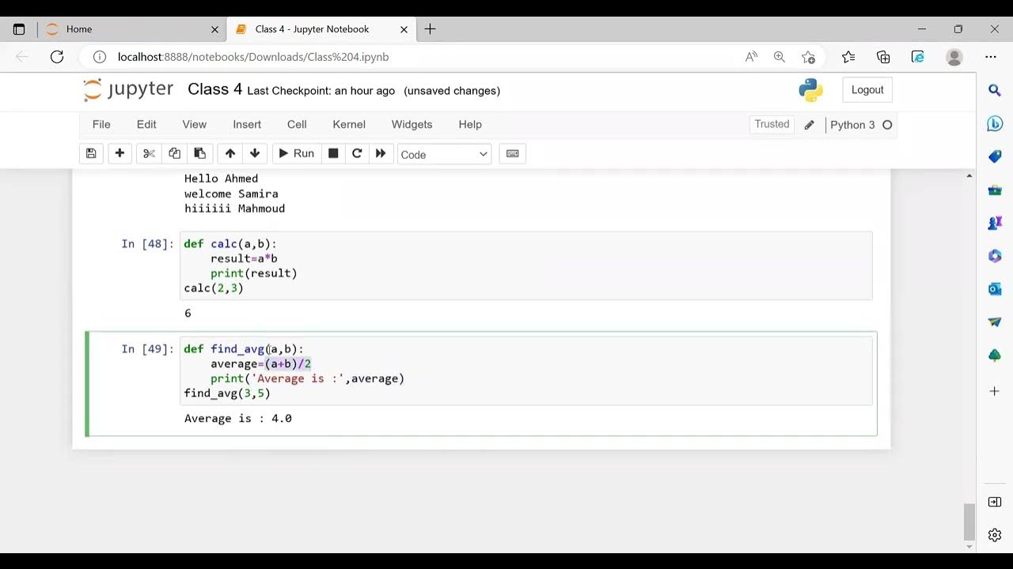Open sidebar shopping tag icon

pyautogui.click(x=995, y=156)
